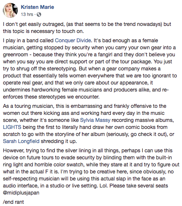This screenshot has width=182, height=206.
Task: Click the /end rant closing line
Action: (x=13, y=202)
